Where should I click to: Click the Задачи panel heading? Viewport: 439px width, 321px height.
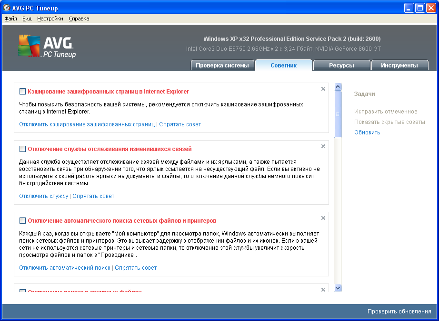tap(364, 94)
